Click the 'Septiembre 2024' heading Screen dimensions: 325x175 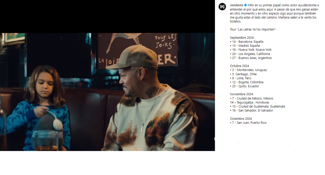[x=242, y=37]
